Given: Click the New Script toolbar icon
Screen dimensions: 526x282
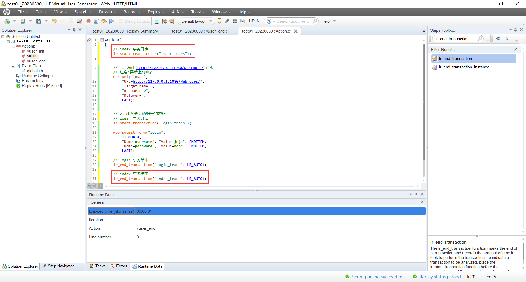Looking at the screenshot, I should [23, 21].
